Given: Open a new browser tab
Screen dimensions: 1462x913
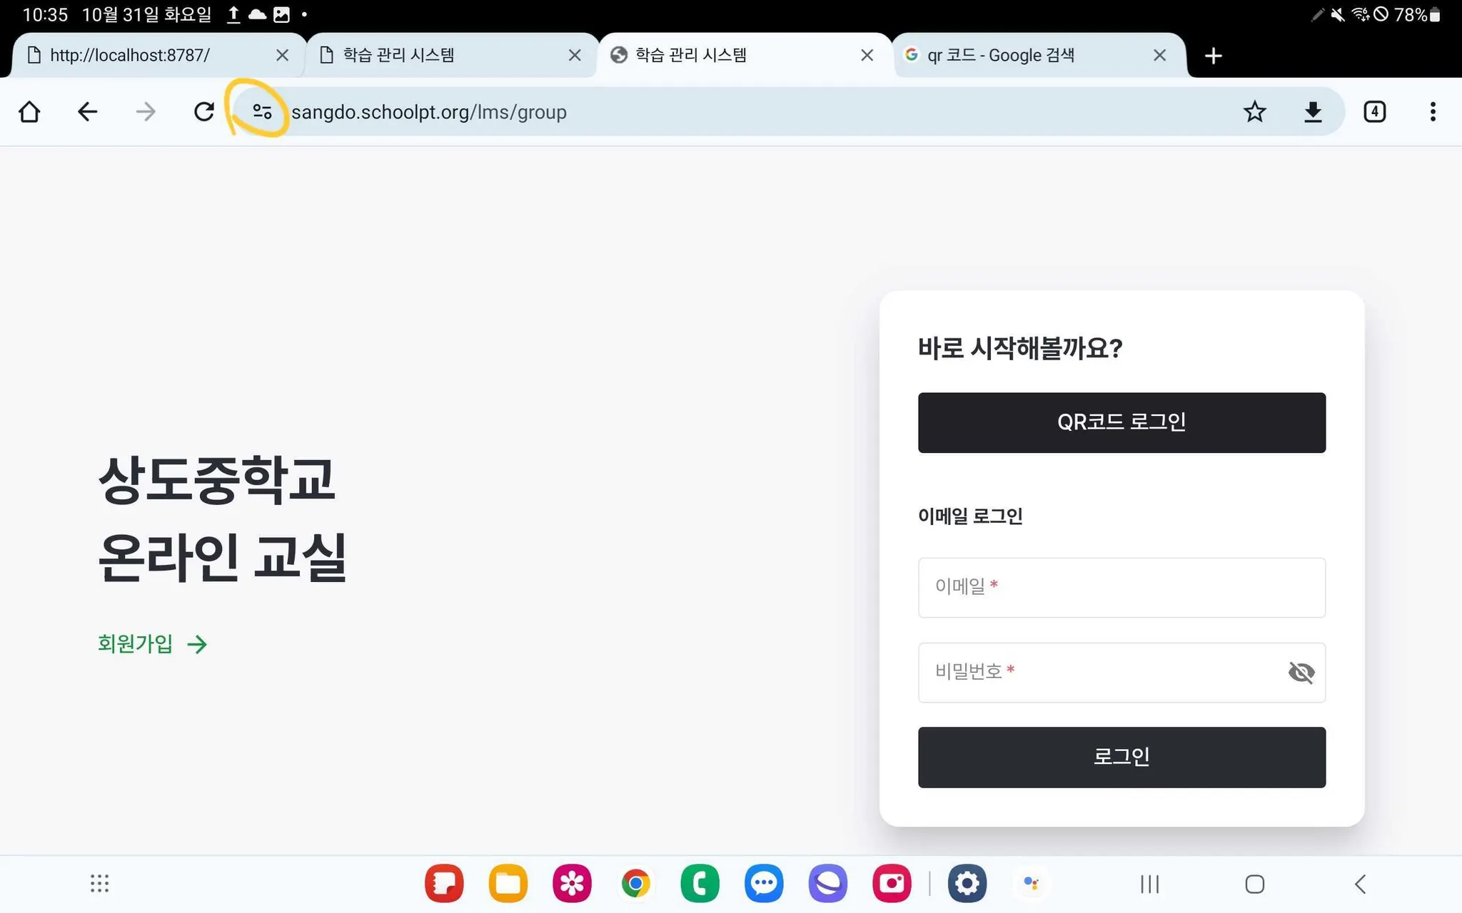Looking at the screenshot, I should tap(1213, 56).
